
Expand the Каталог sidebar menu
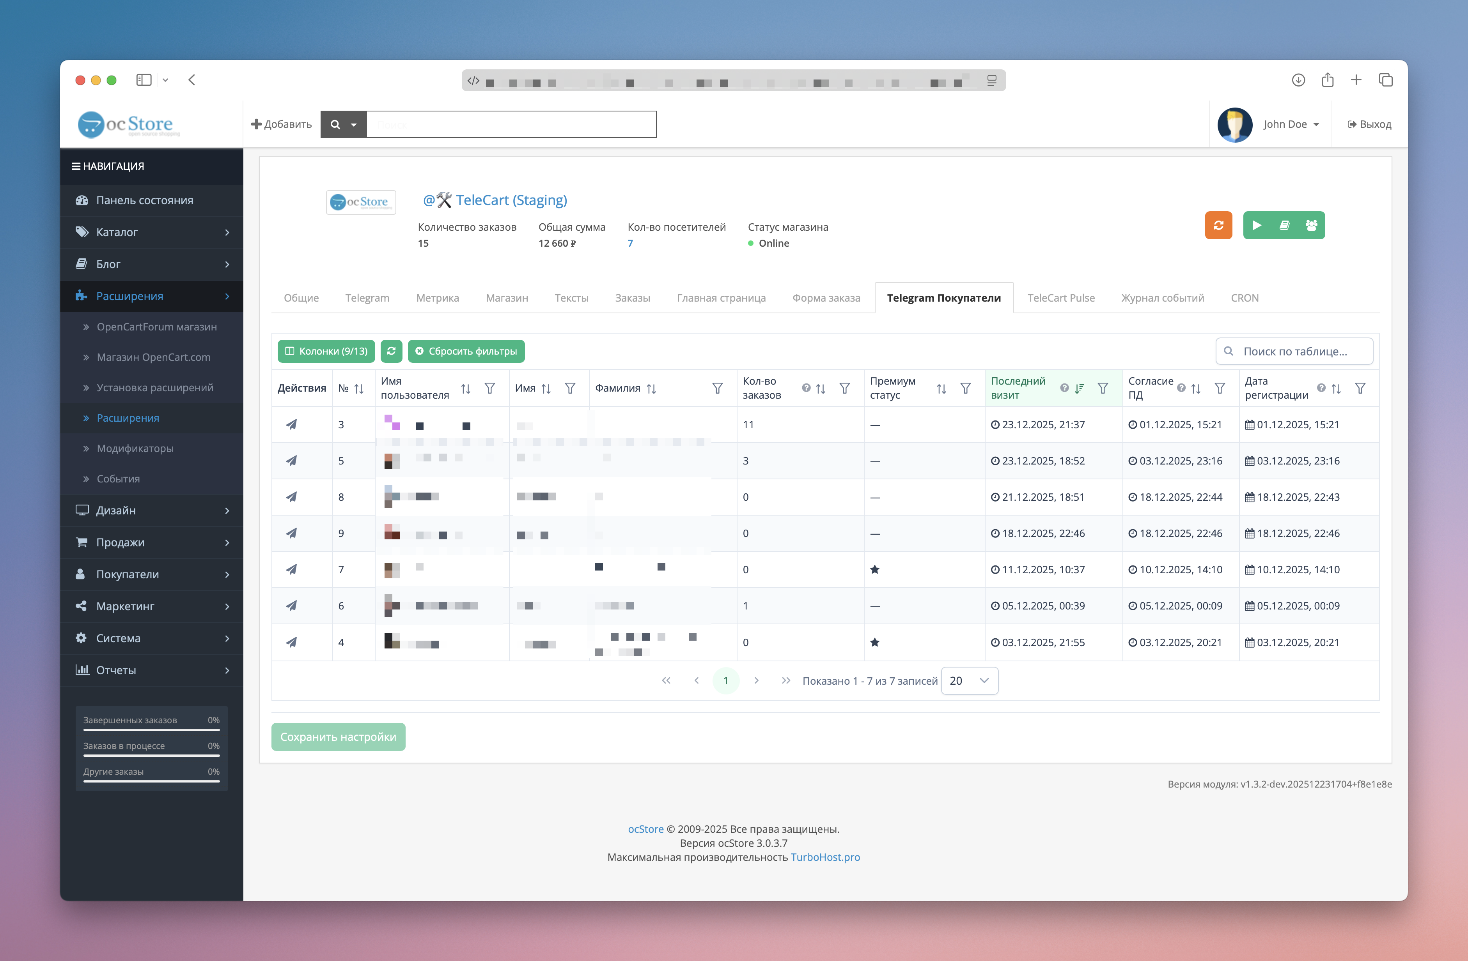pos(151,232)
